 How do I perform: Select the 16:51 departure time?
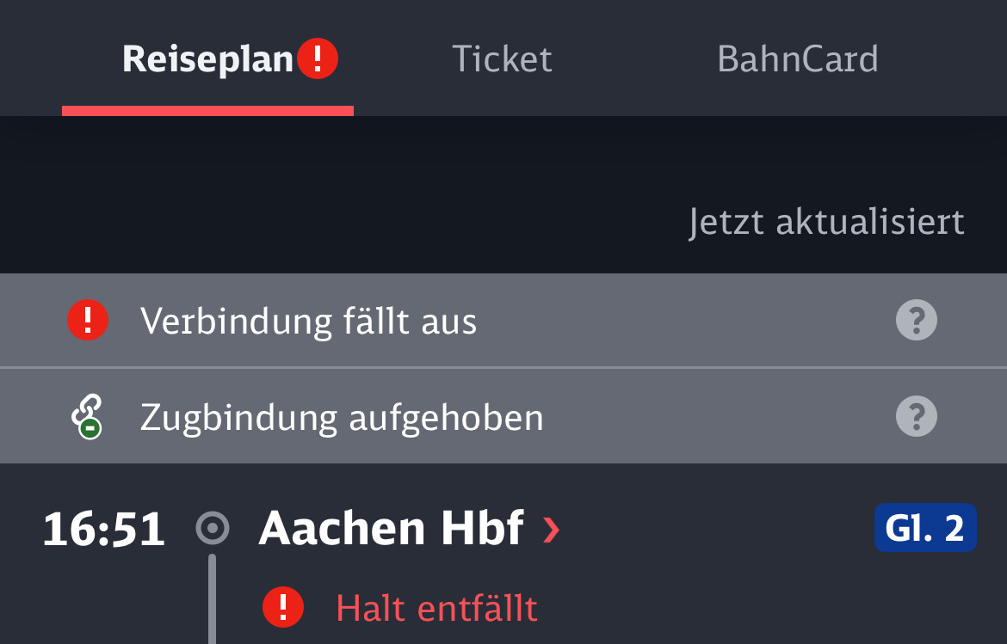tap(104, 529)
